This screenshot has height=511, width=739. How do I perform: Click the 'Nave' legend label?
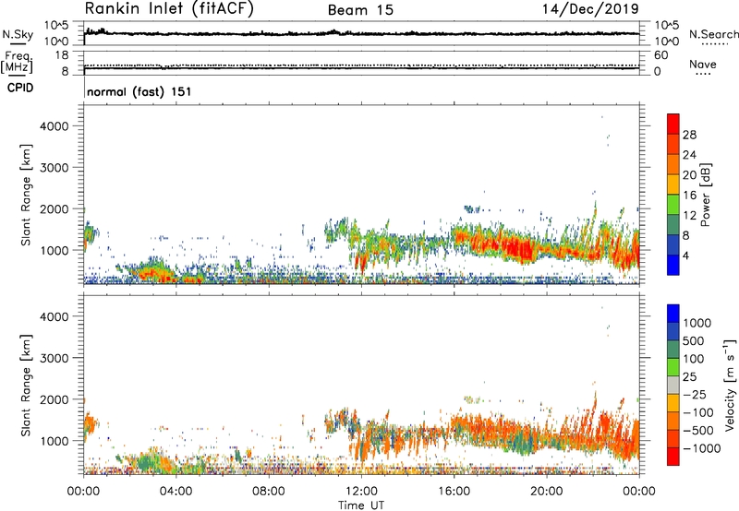click(703, 64)
